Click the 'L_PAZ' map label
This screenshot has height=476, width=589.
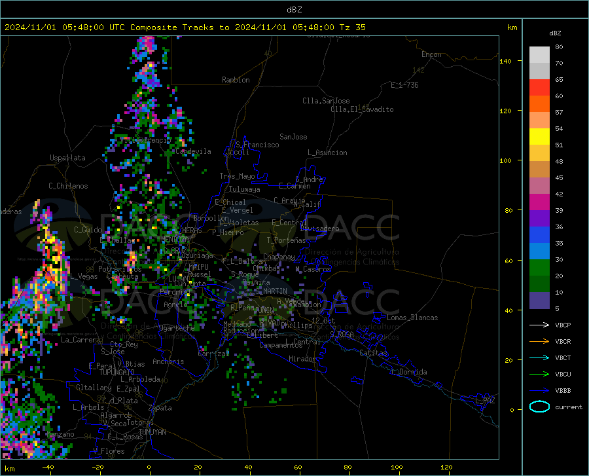click(485, 401)
